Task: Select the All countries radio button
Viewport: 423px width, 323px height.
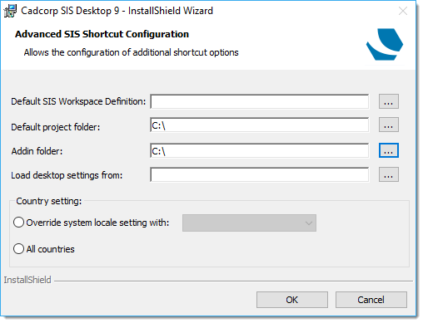Action: coord(18,249)
